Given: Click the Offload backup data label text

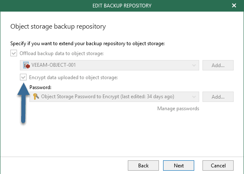Looking at the screenshot, I should tap(61, 53).
